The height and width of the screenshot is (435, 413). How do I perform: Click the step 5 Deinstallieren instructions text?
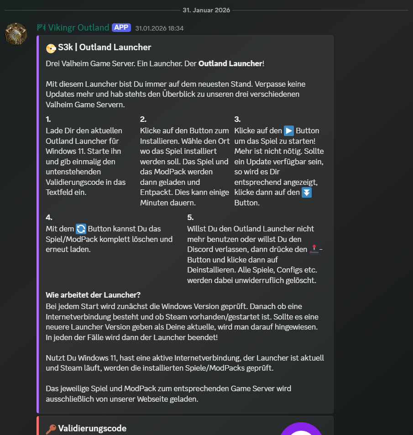click(x=255, y=254)
